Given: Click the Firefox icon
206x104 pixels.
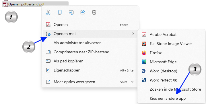Looking at the screenshot, I should pos(144,53).
